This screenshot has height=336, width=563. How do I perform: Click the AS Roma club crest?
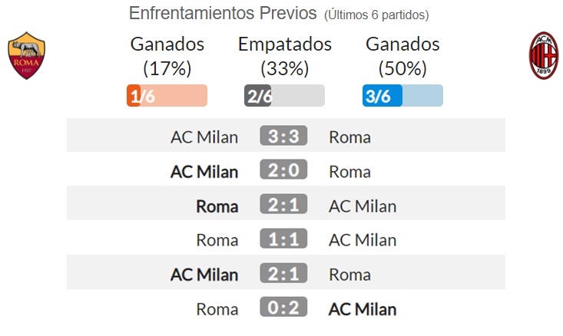(x=27, y=55)
